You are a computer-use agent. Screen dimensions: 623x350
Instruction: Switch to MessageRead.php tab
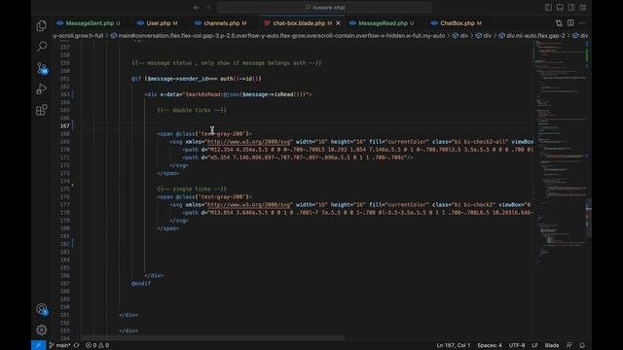pos(383,23)
